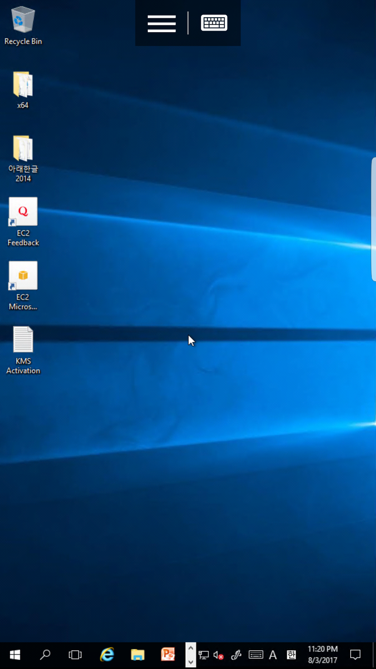Open network status tray icon
The image size is (376, 669).
pos(204,655)
